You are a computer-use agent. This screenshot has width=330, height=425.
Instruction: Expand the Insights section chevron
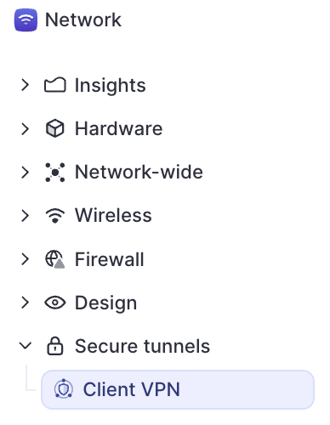point(26,85)
